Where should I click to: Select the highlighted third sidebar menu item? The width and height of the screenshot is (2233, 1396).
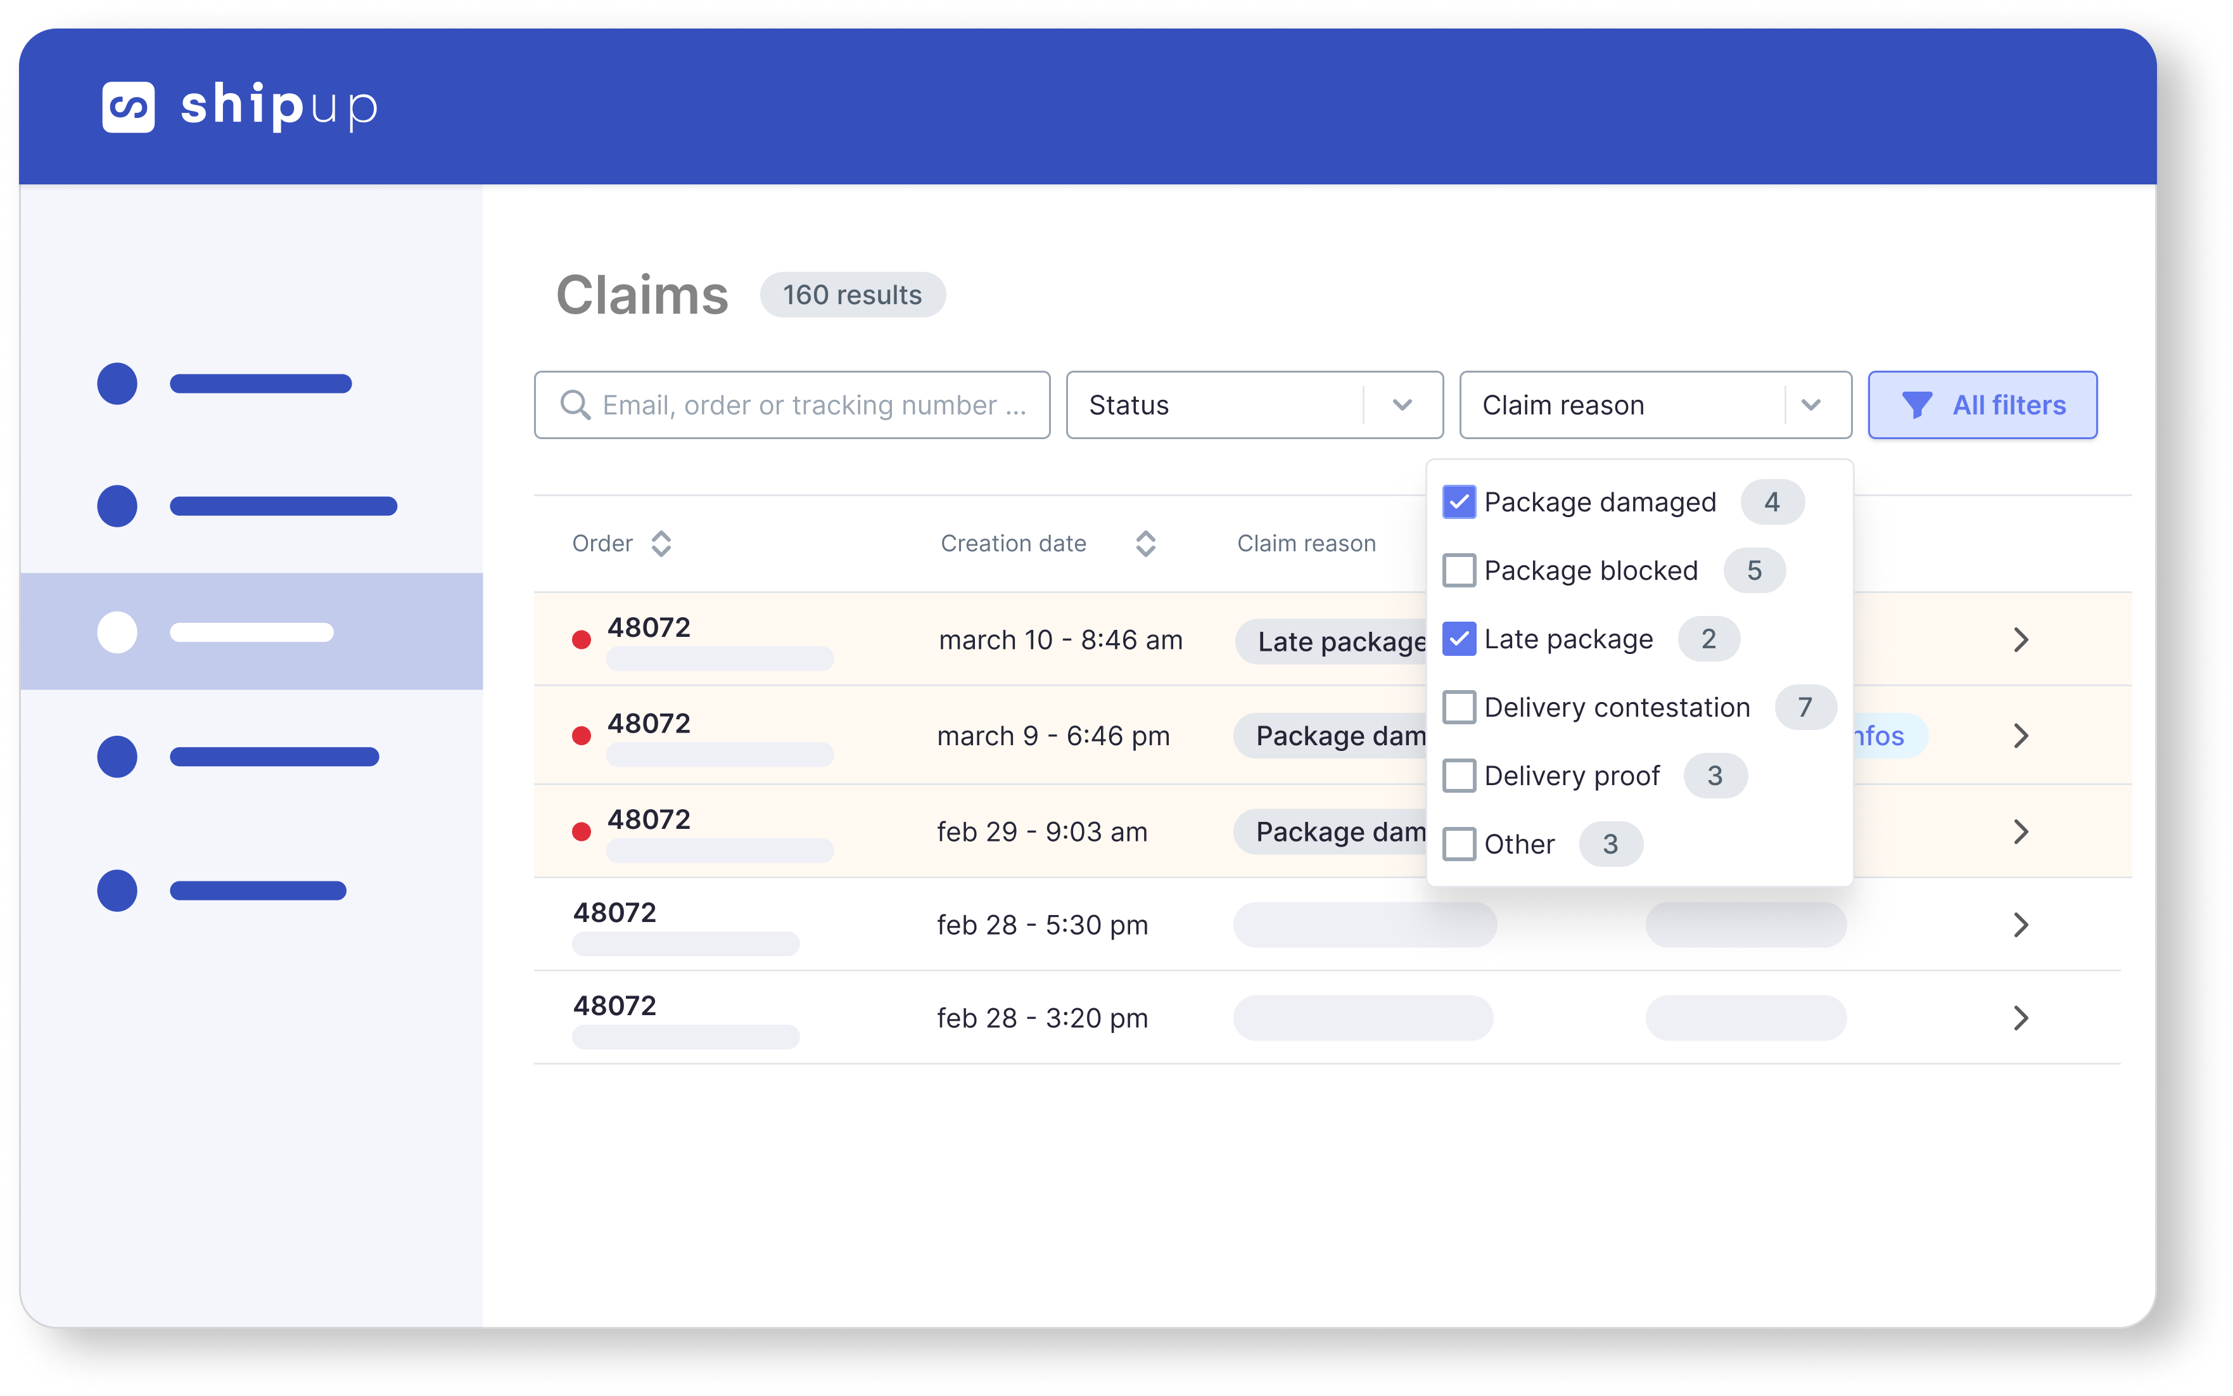coord(251,632)
